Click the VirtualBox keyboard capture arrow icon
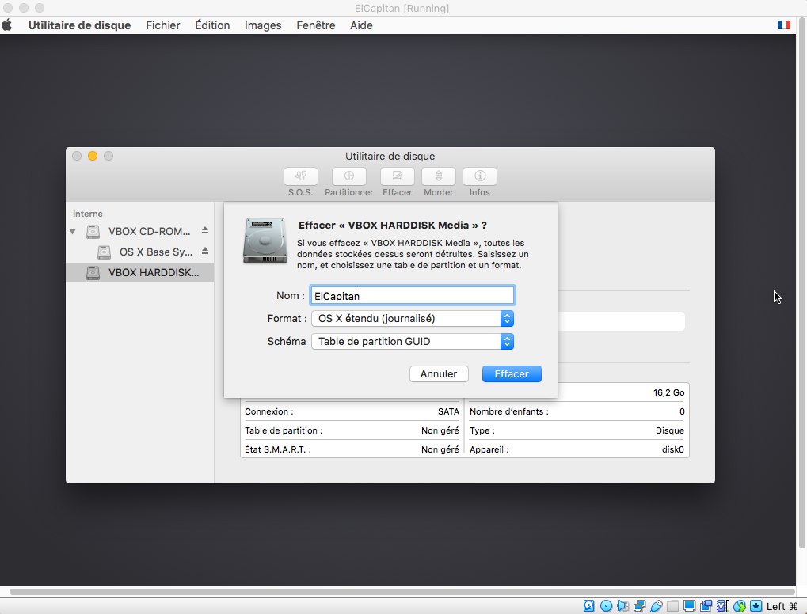Viewport: 807px width, 614px height. click(x=756, y=606)
